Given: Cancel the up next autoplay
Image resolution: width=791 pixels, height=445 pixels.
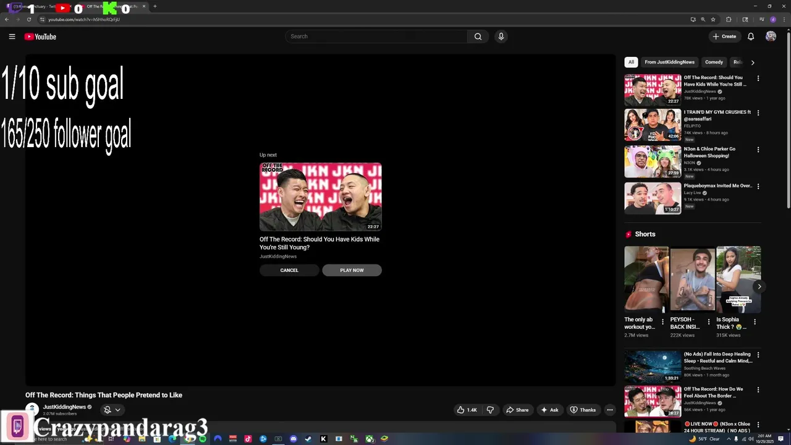Looking at the screenshot, I should pos(289,270).
